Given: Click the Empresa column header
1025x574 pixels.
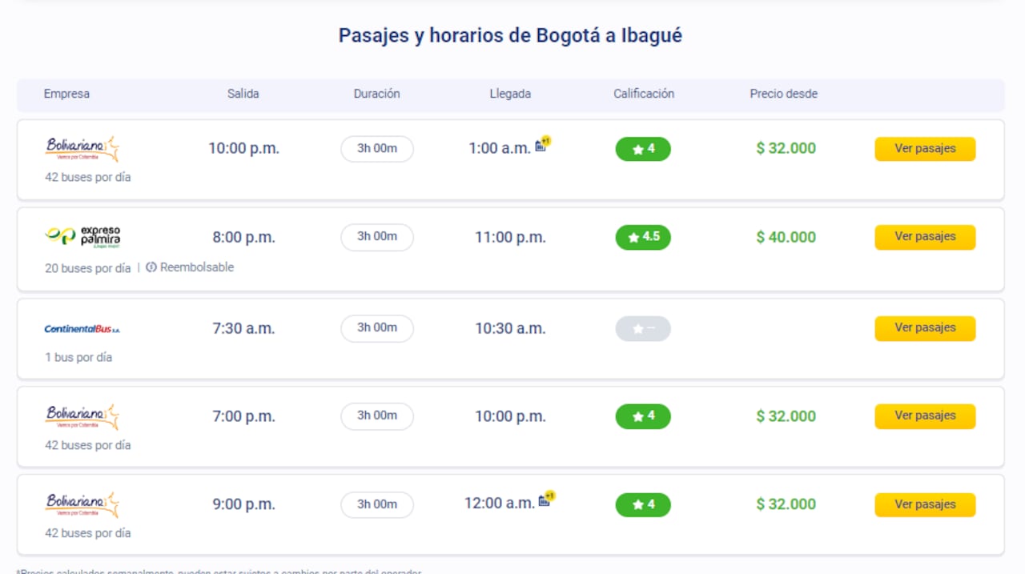Looking at the screenshot, I should (66, 94).
